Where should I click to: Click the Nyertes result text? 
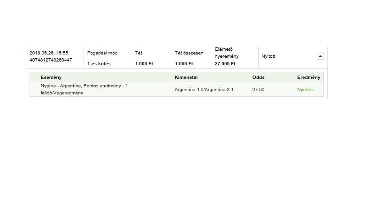tap(306, 89)
